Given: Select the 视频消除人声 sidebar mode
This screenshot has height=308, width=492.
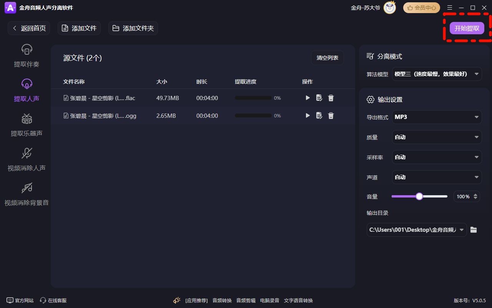Looking at the screenshot, I should [x=27, y=160].
